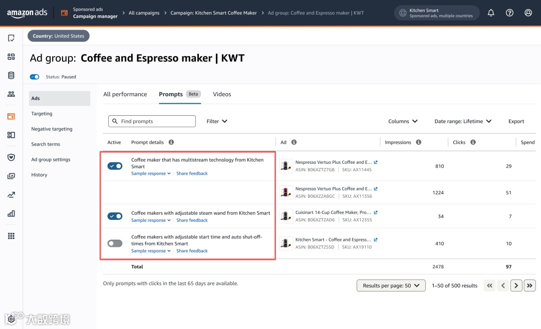Open the layout panels icon in sidebar

11,135
